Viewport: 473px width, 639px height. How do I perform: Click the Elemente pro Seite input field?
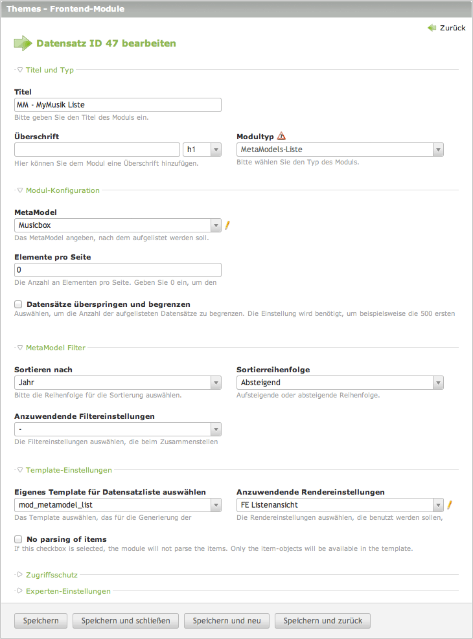tap(117, 270)
